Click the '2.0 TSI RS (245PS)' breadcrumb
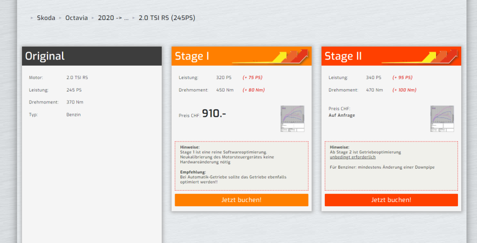477x243 pixels. pyautogui.click(x=166, y=18)
